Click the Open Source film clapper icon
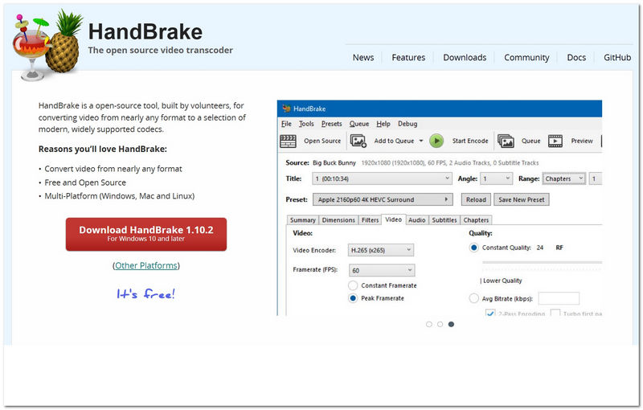Image resolution: width=643 pixels, height=410 pixels. coord(288,141)
